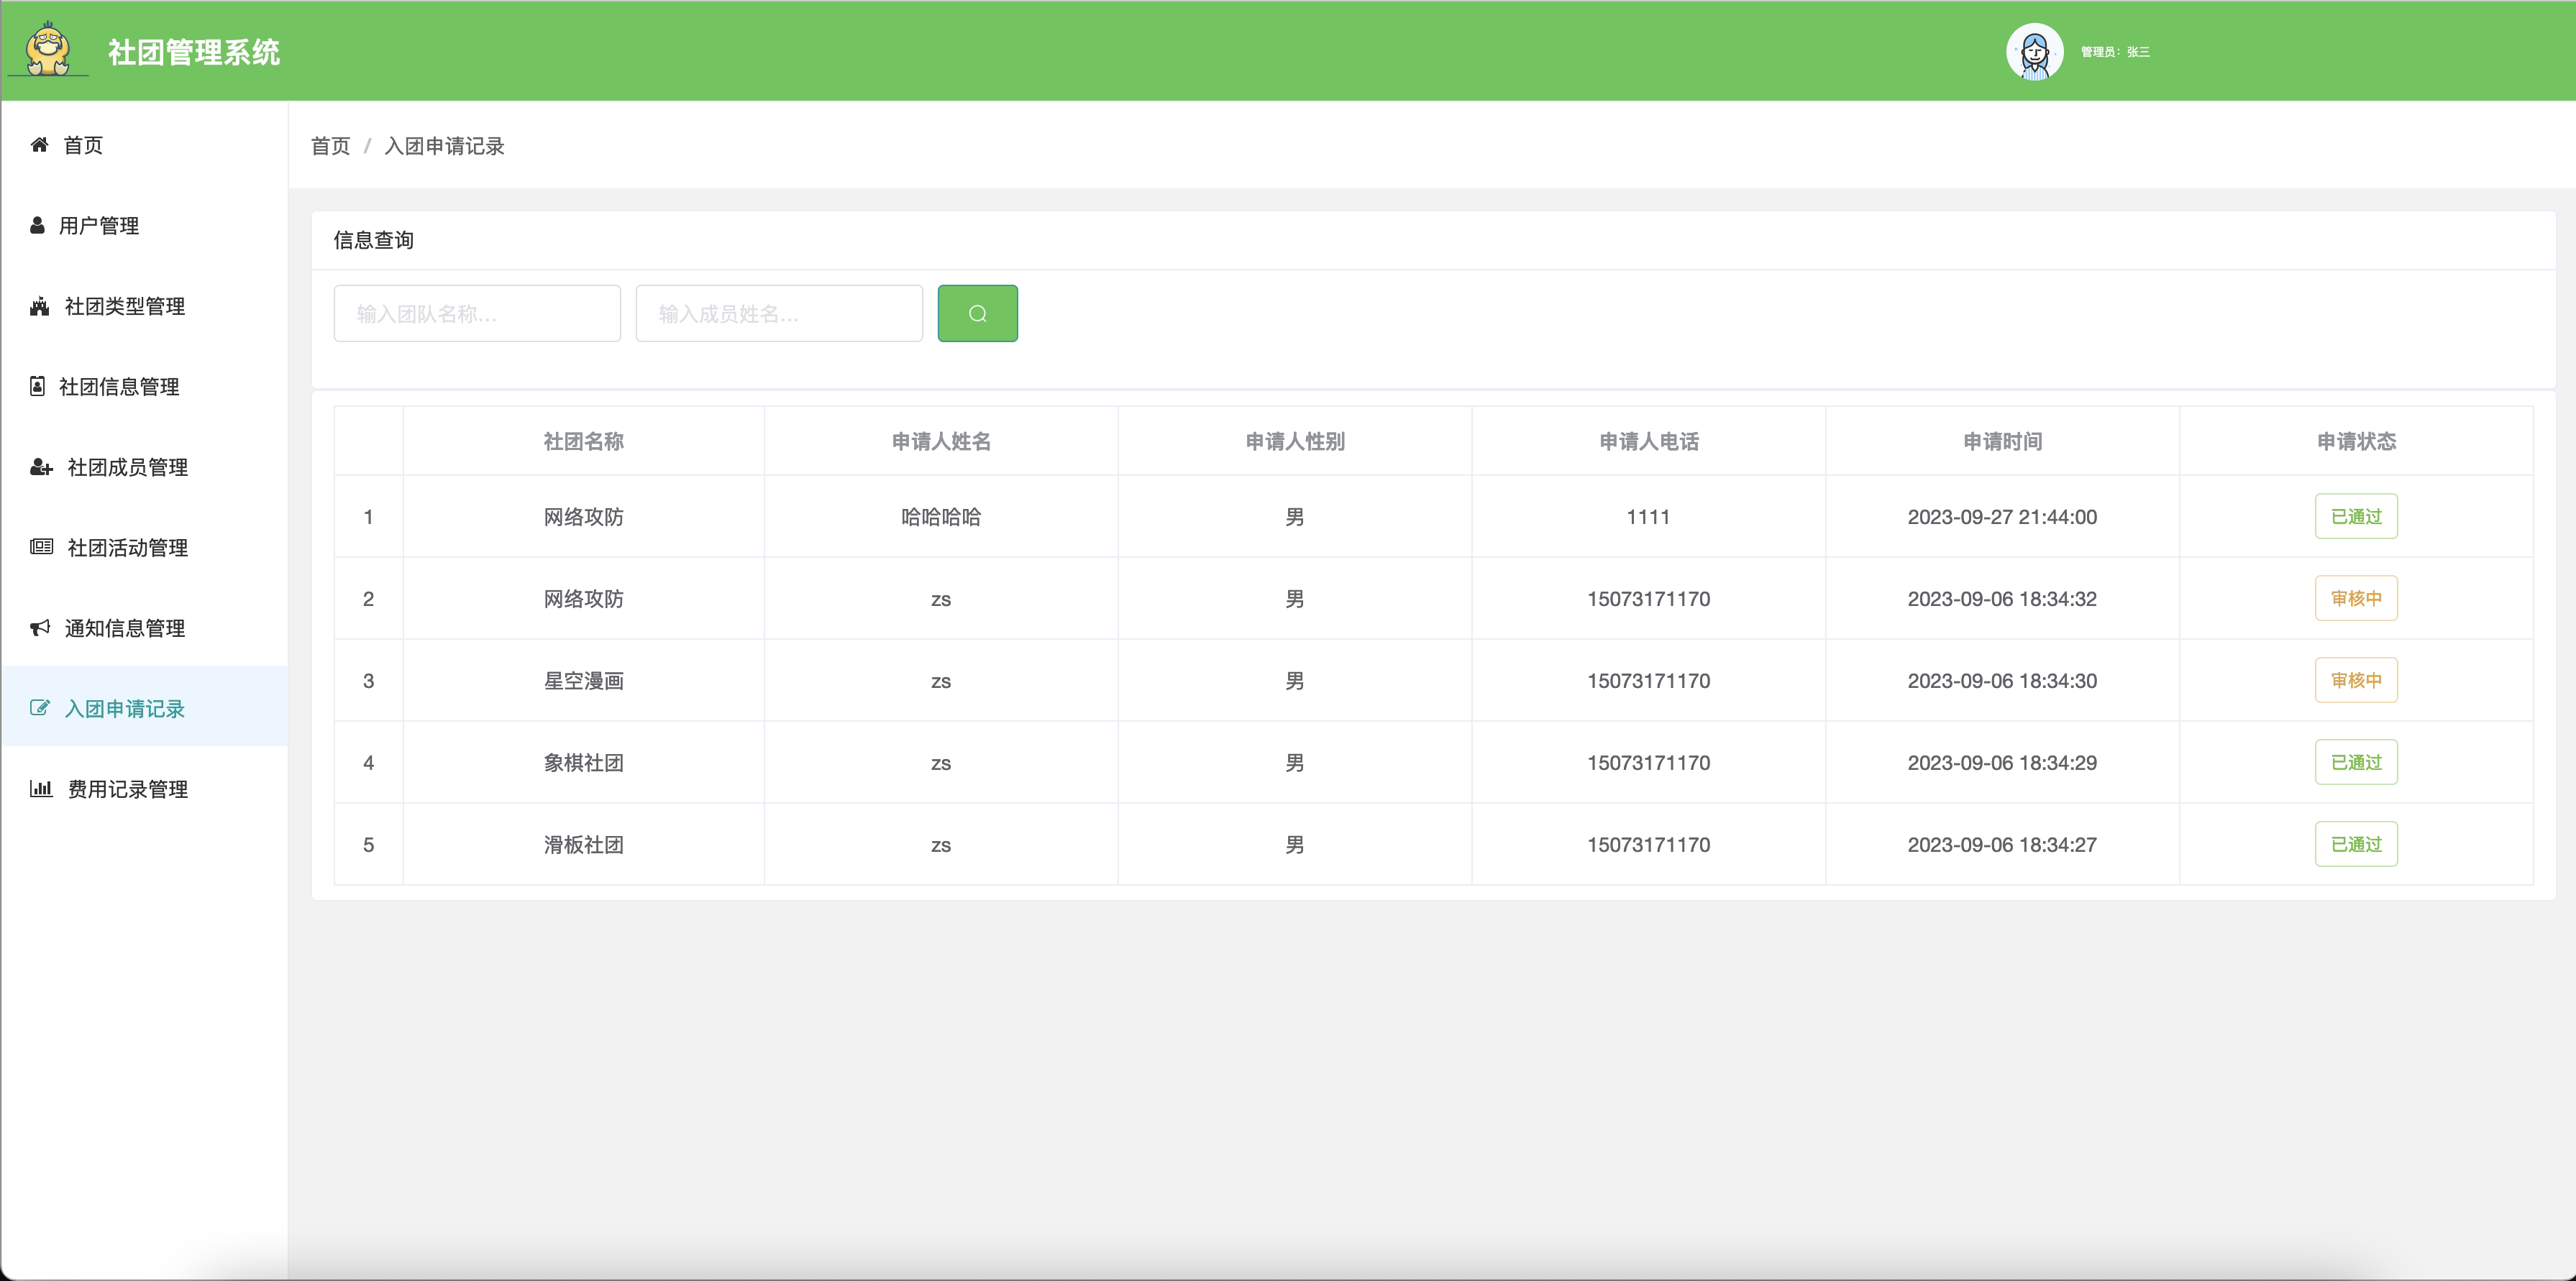Click 管理员: 张三 label in header

pyautogui.click(x=2115, y=52)
